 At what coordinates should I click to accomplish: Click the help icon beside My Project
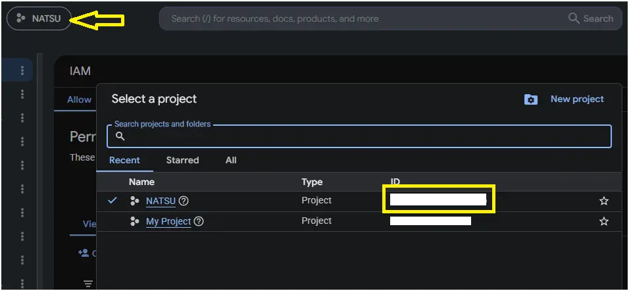(x=199, y=221)
